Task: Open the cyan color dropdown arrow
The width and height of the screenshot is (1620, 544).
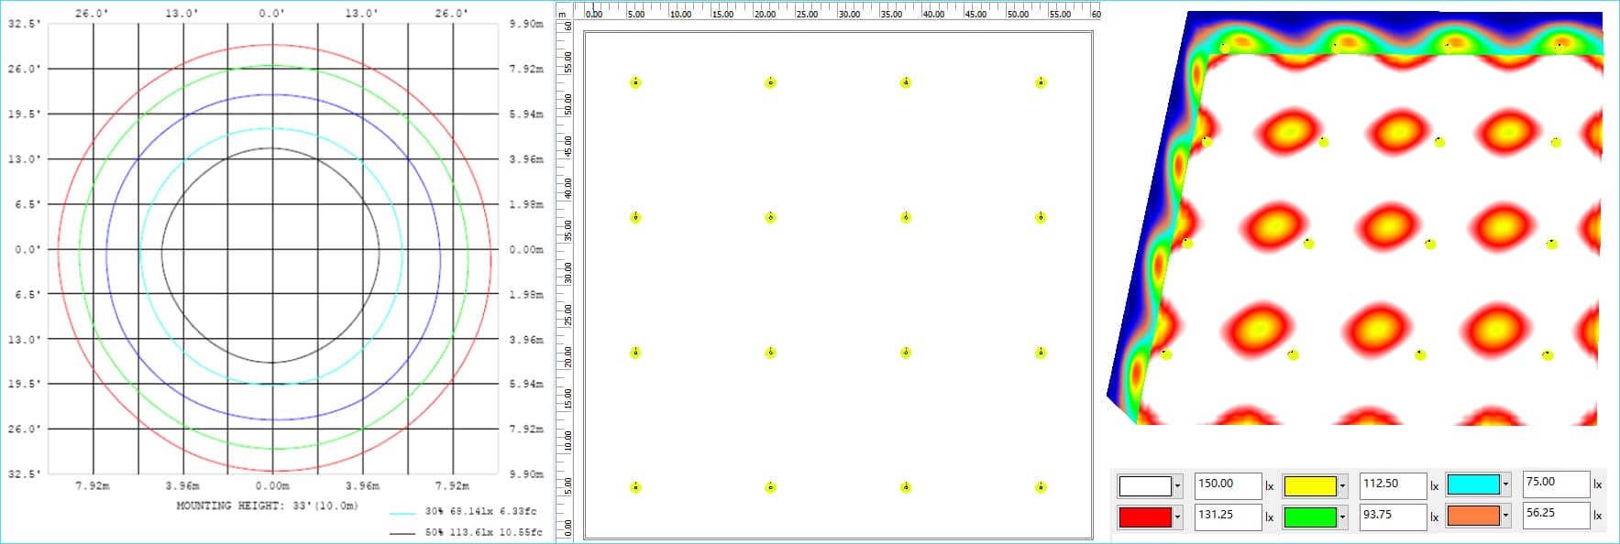Action: click(x=1505, y=484)
